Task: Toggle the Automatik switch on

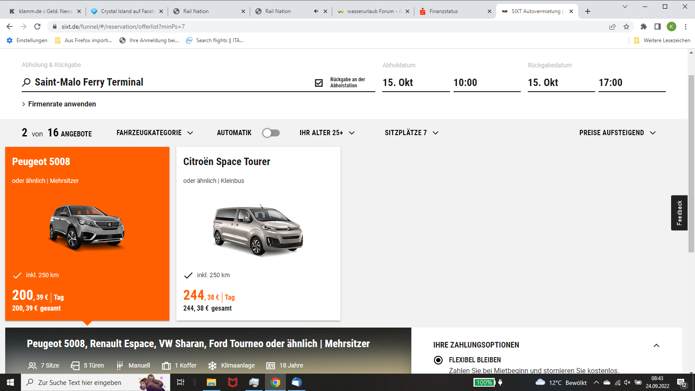Action: [x=271, y=133]
